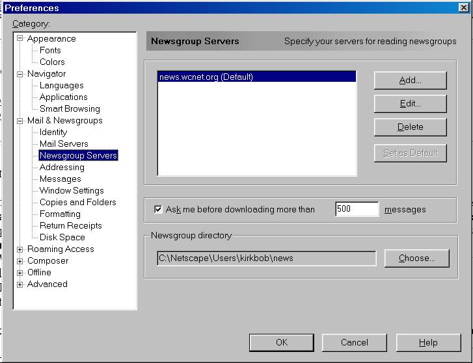Expand the Advanced category

(x=20, y=284)
